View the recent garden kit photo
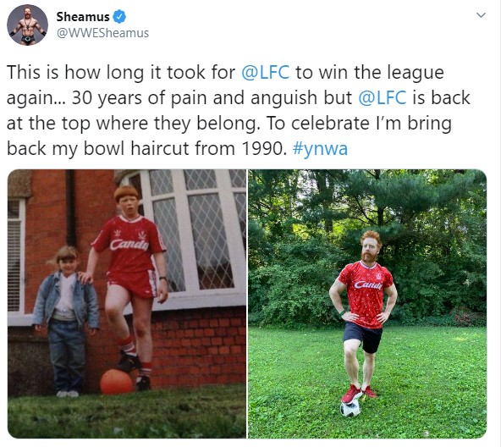 367,304
